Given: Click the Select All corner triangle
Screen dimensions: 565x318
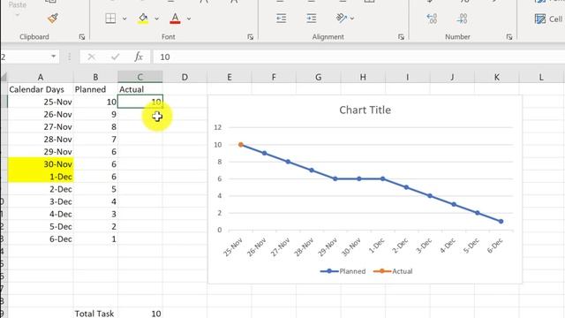Looking at the screenshot, I should (4, 77).
